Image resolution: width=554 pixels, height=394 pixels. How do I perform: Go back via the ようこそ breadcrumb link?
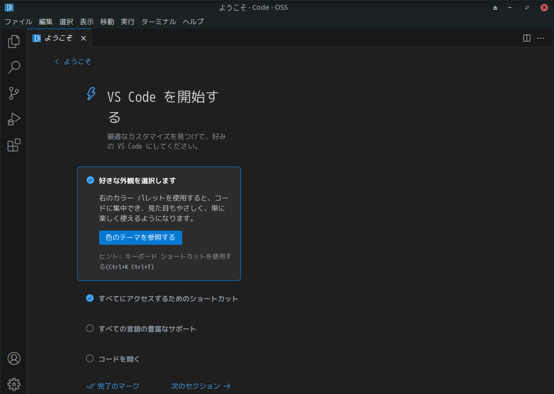tap(73, 61)
